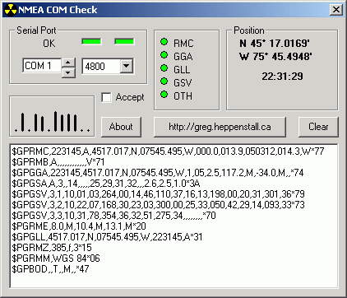Click the $PGRMM,WGS 84*06 line
The width and height of the screenshot is (347, 298).
pos(56,258)
